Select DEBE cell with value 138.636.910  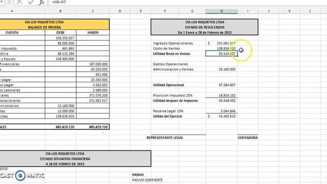tap(60, 116)
